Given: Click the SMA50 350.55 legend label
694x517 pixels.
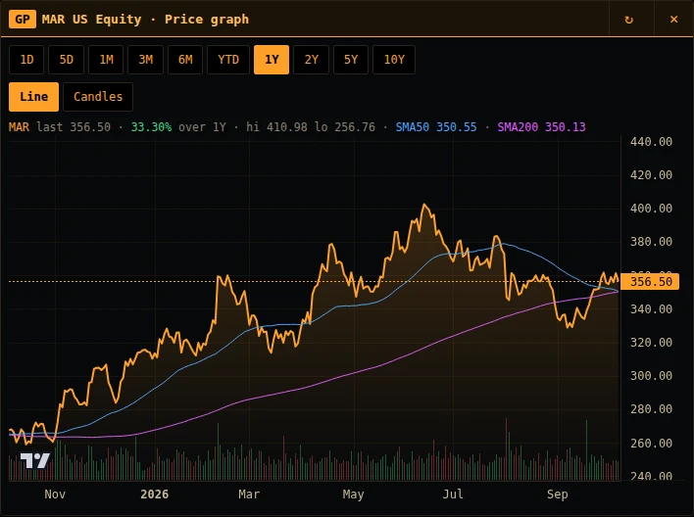Looking at the screenshot, I should (x=436, y=127).
